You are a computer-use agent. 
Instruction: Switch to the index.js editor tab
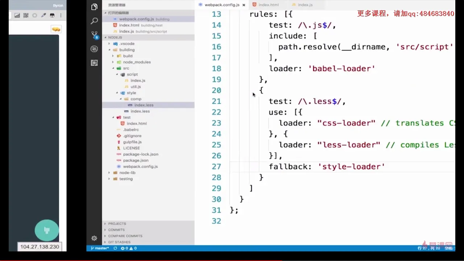coord(302,5)
